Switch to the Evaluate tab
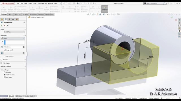This screenshot has width=181, height=101. (x=41, y=14)
